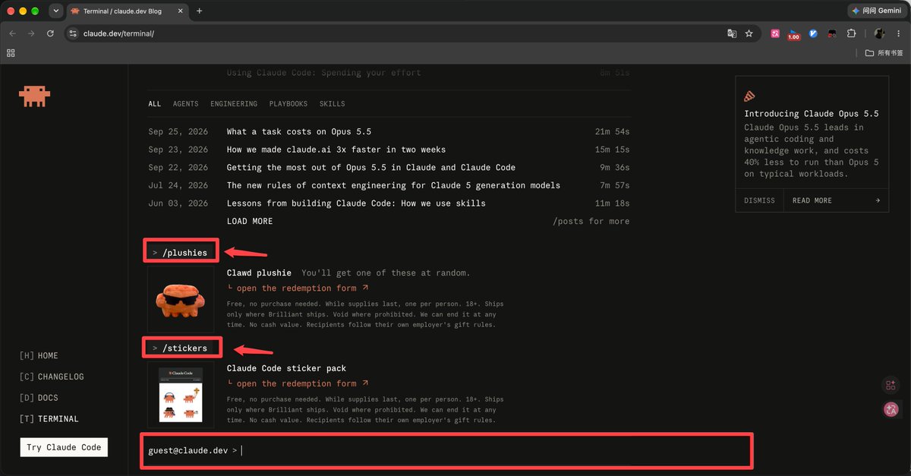911x476 pixels.
Task: Open post "What a task costs on Opus 5.5"
Action: (x=299, y=132)
